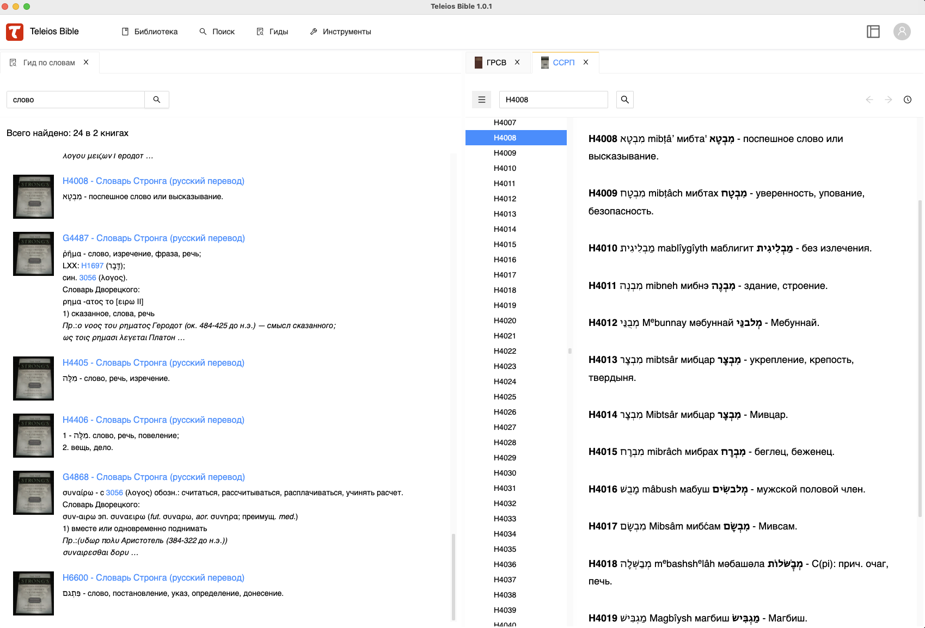Go forward with the right arrow
This screenshot has height=628, width=925.
888,100
